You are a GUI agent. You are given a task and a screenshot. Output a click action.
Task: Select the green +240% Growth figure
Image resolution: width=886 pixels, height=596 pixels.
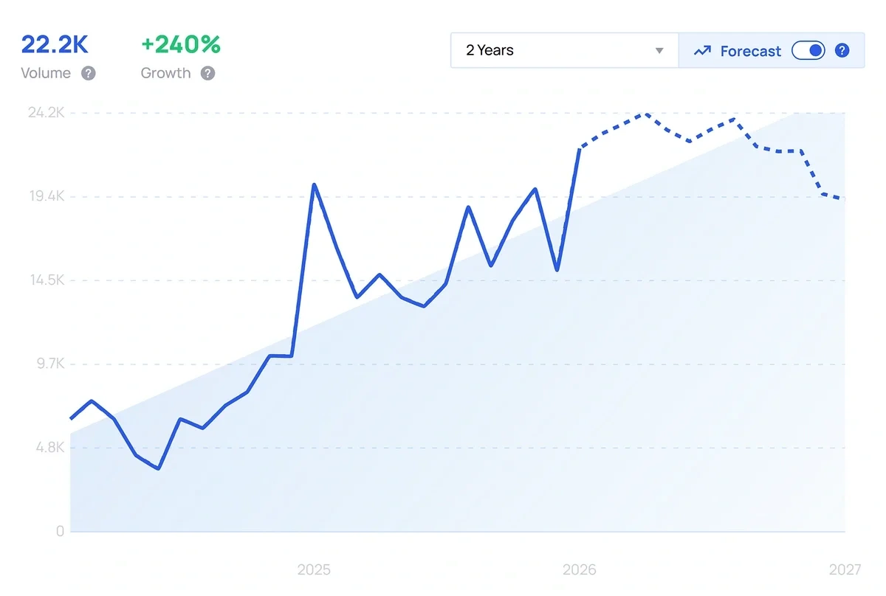(179, 45)
